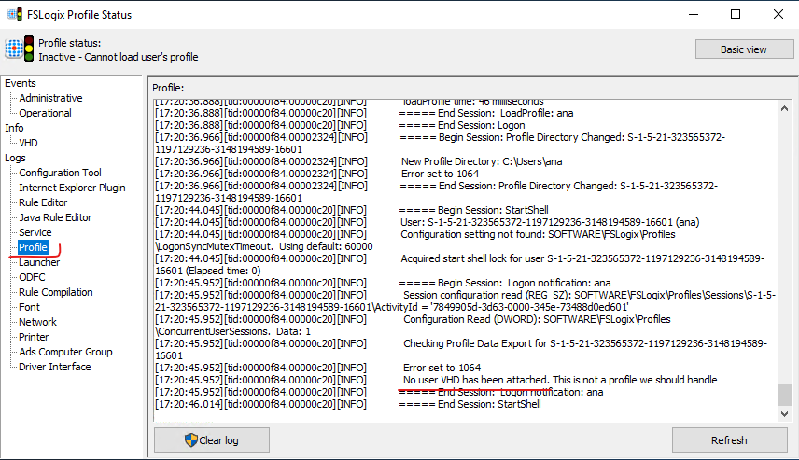Click 'No user VHD has been attached' line
The image size is (799, 460).
(x=436, y=380)
